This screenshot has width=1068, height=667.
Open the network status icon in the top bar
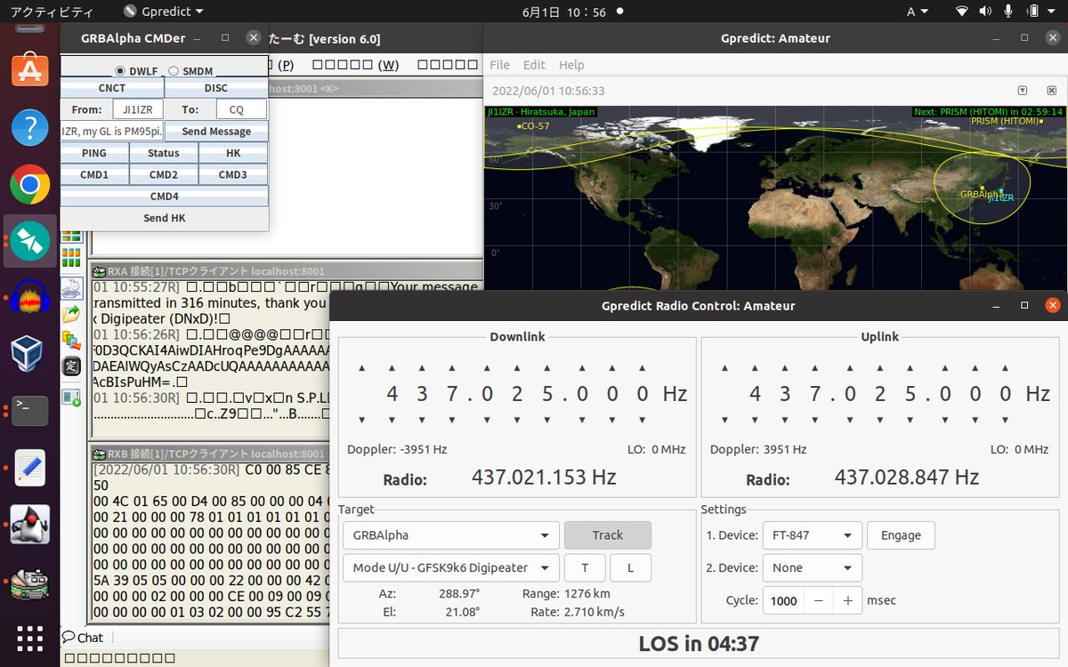962,12
